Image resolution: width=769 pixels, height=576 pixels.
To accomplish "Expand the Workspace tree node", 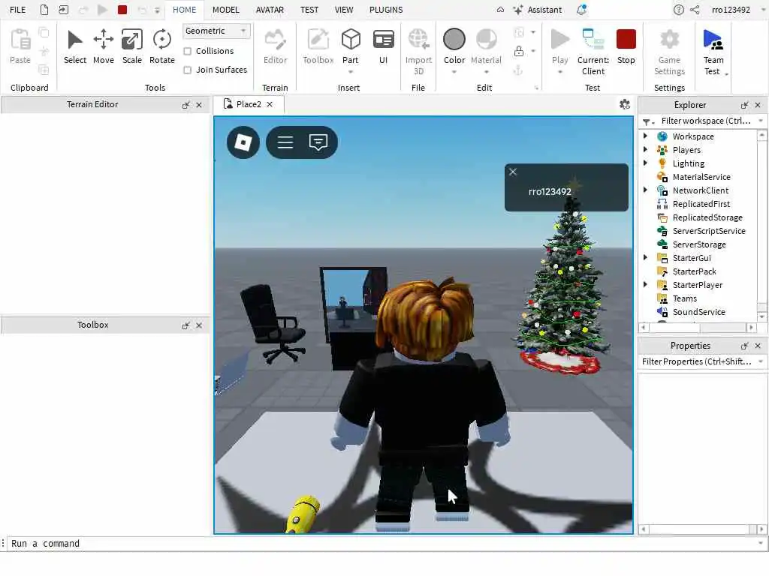I will (x=645, y=136).
